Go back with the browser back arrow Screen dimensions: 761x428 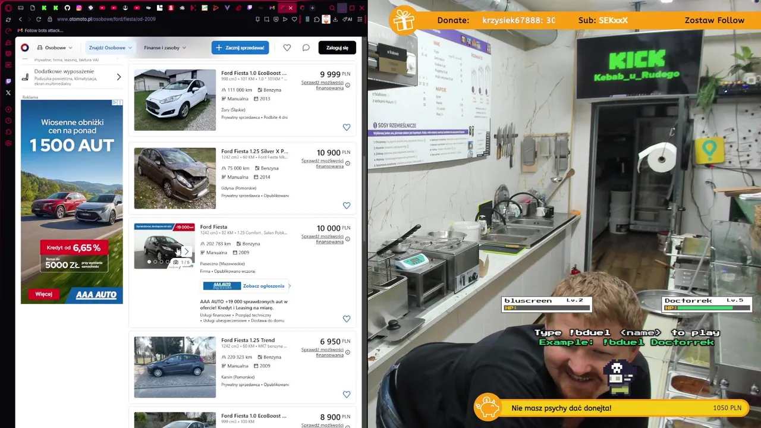coord(20,19)
